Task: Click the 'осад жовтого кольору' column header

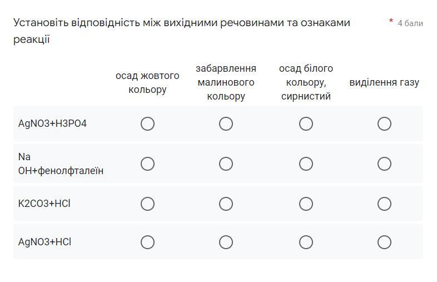Action: 147,82
